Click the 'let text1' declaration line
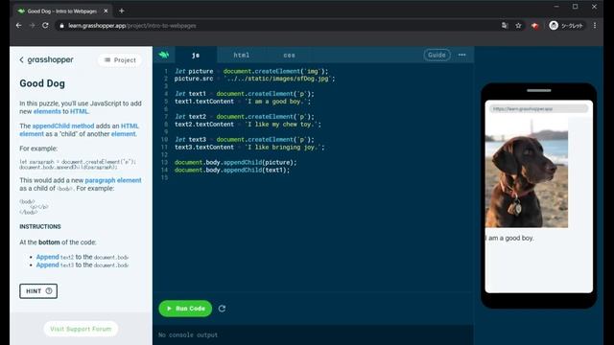The image size is (614, 345). tap(245, 94)
